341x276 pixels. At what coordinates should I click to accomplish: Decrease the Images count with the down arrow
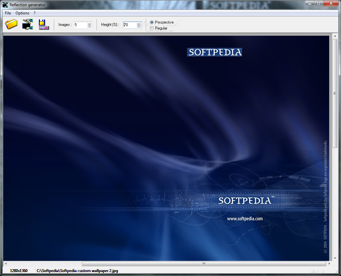[89, 26]
